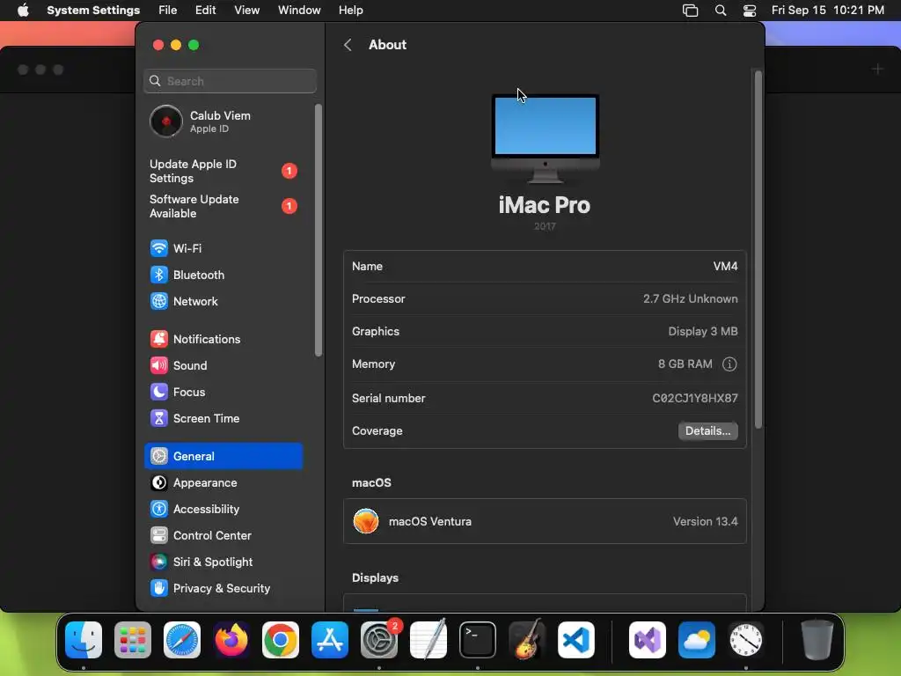
Task: Open the Help menu
Action: [x=350, y=11]
